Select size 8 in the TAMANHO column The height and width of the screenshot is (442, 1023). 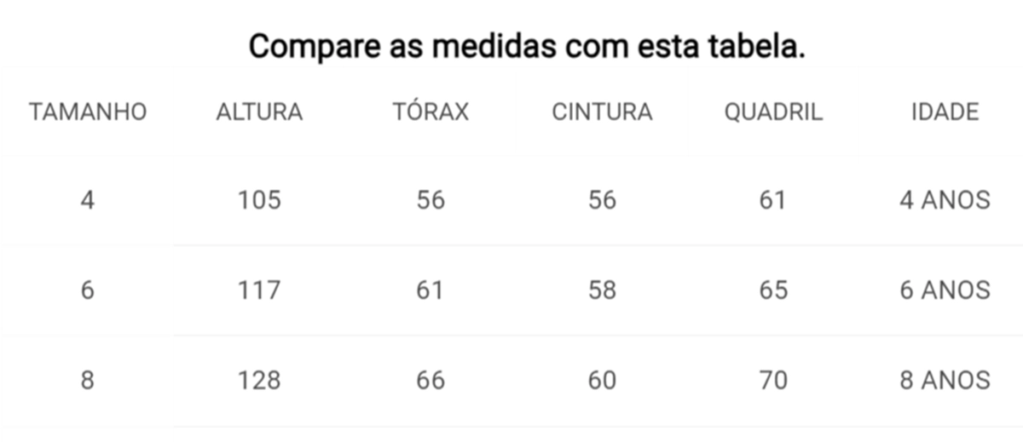point(87,379)
